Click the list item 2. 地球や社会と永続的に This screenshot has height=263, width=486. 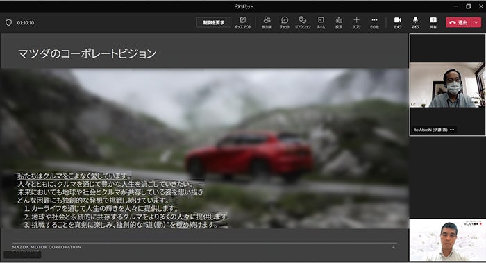(126, 217)
